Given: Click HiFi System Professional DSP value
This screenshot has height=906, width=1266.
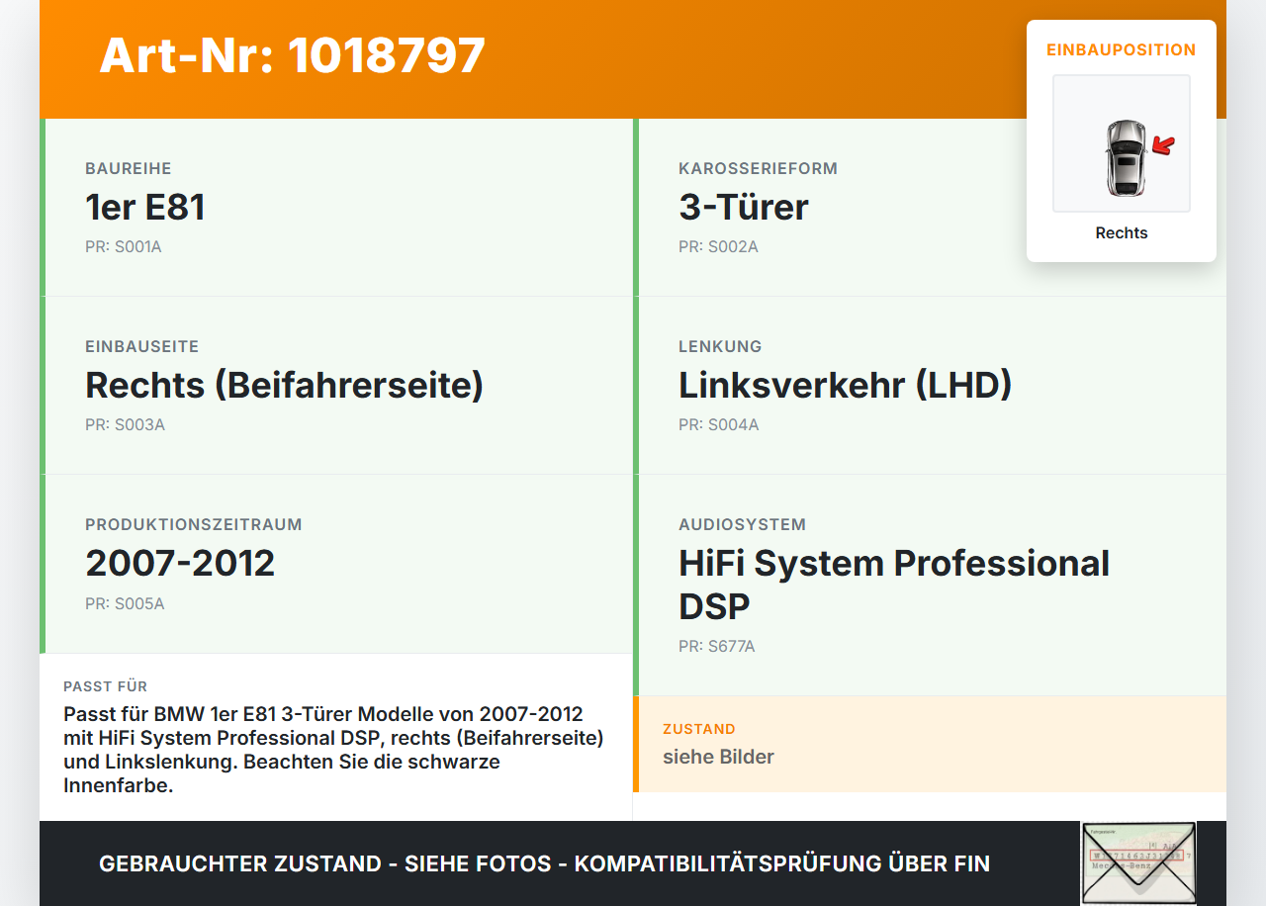Looking at the screenshot, I should click(894, 584).
